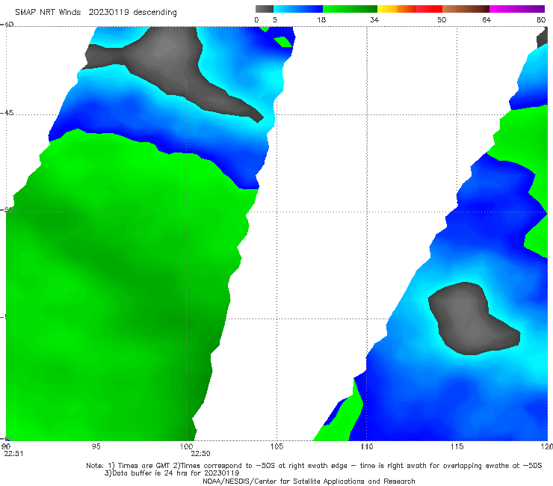Click the yellow-orange segment of the color scale

[x=397, y=9]
